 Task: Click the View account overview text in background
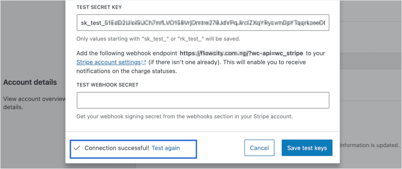pyautogui.click(x=35, y=99)
